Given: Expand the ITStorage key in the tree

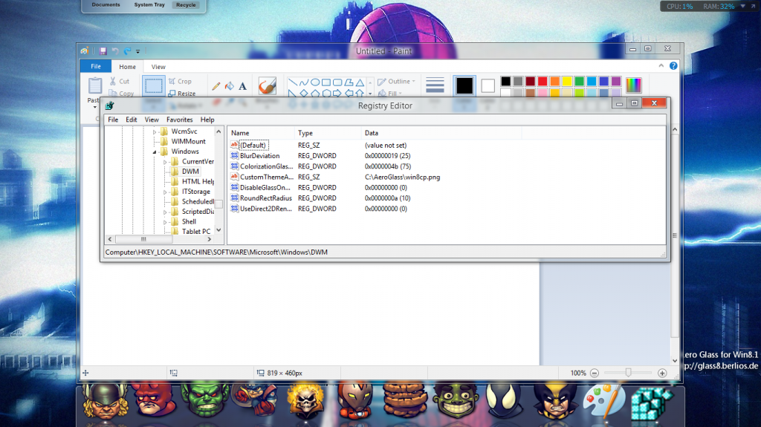Looking at the screenshot, I should (165, 192).
